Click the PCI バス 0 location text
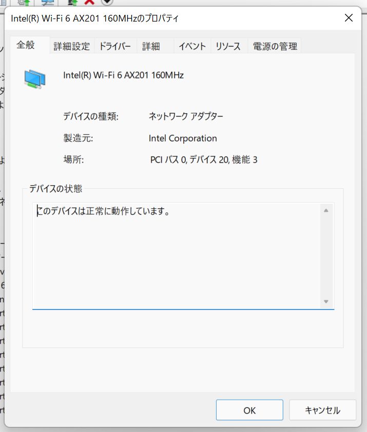 click(204, 160)
